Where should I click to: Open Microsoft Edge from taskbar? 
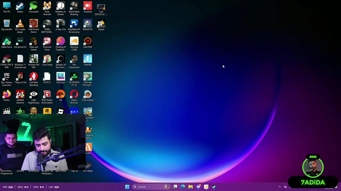[183, 187]
